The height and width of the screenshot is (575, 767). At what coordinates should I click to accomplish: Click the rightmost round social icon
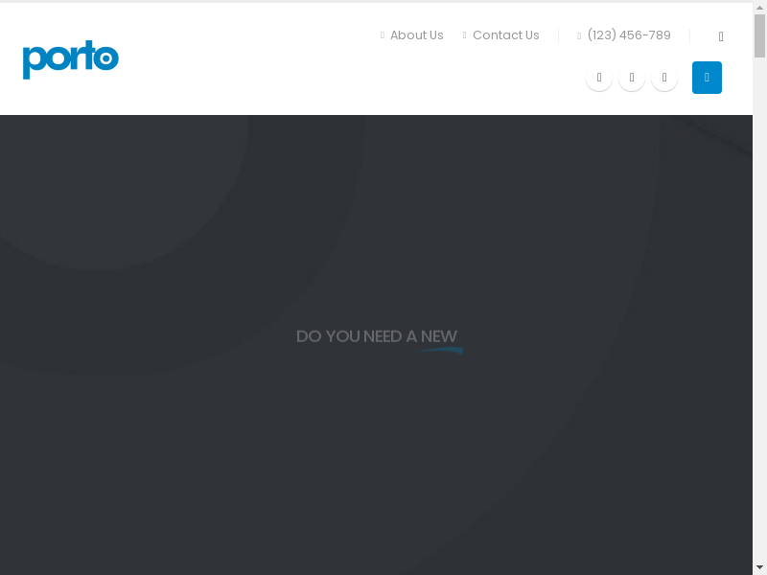tap(664, 78)
